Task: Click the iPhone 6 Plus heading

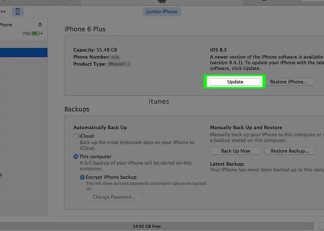Action: click(85, 29)
